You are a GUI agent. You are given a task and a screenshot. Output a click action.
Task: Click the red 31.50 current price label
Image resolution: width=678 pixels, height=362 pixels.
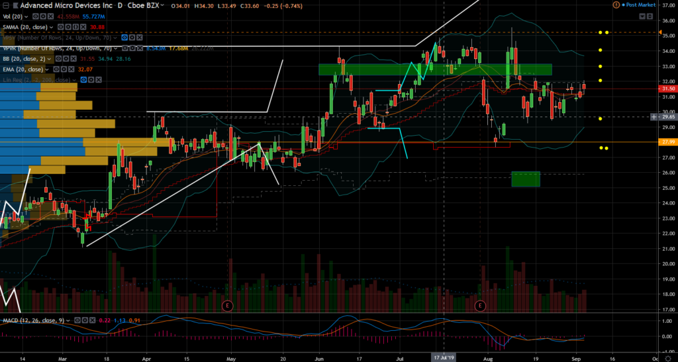coord(667,89)
